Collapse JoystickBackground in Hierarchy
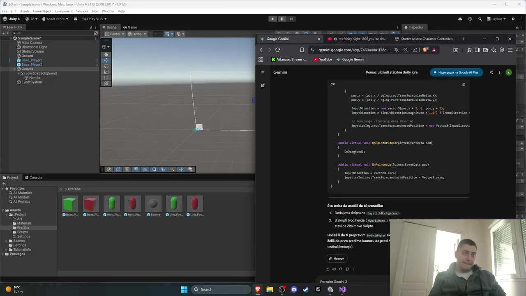 (18, 74)
